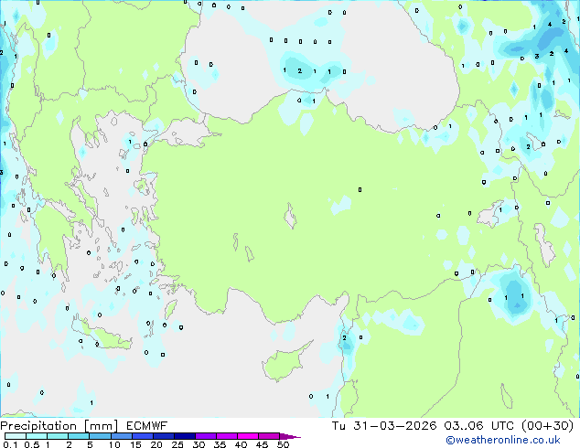
Task: Select the 5–10 mm legend swatch
Action: coord(100,436)
